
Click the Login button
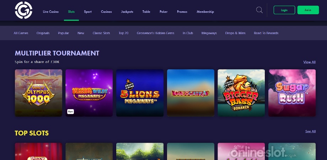[x=284, y=10]
